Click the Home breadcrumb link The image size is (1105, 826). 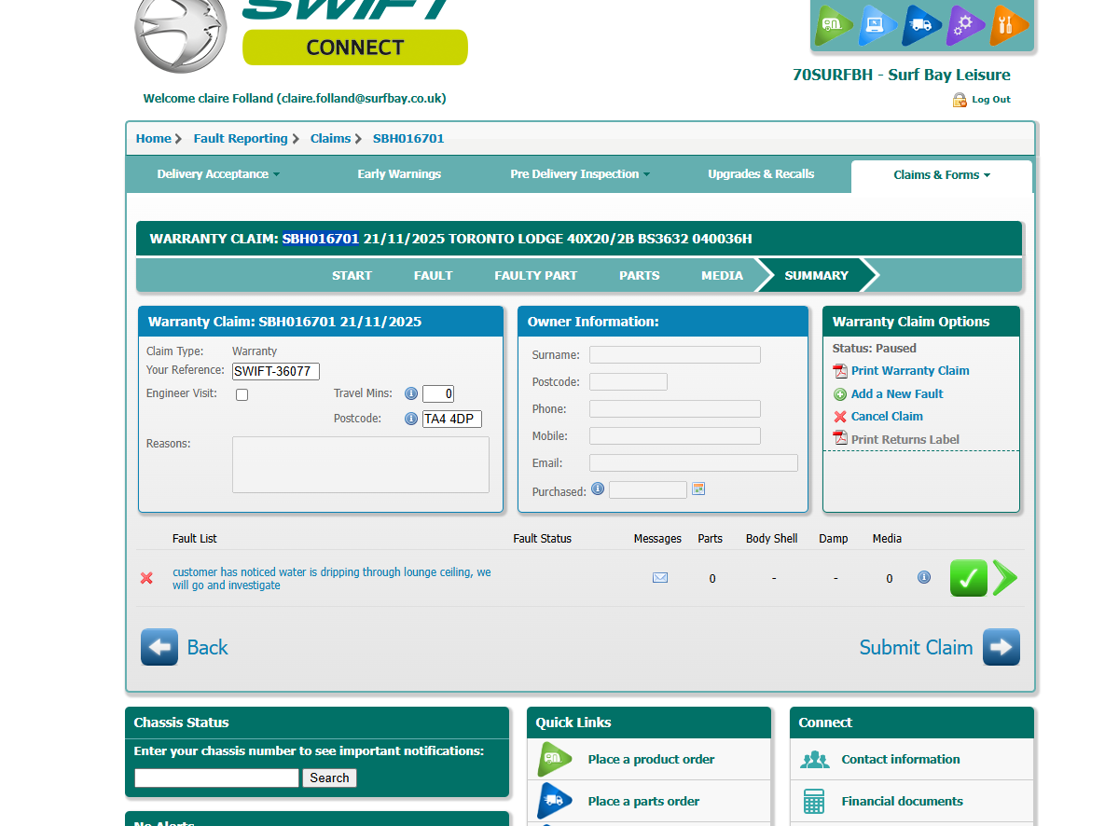point(154,139)
